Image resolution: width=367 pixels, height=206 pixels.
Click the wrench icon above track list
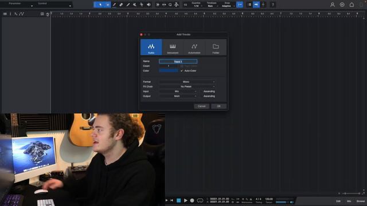(x=15, y=14)
